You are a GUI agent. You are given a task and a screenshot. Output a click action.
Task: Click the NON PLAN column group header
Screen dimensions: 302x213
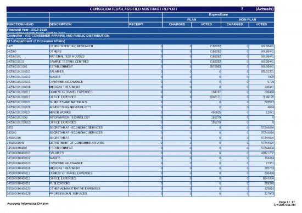pyautogui.click(x=248, y=20)
